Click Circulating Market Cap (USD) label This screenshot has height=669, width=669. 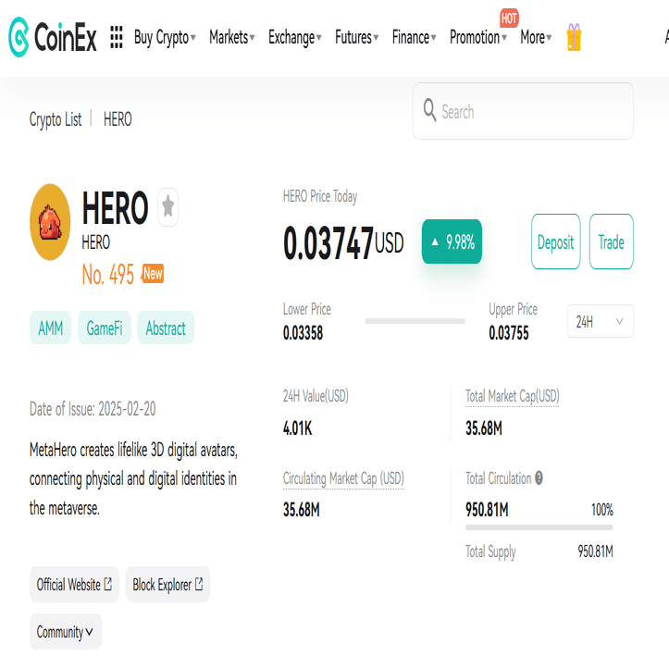343,478
